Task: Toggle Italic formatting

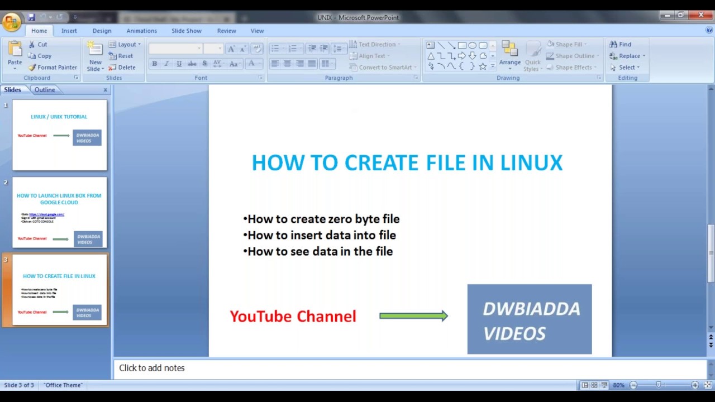Action: coord(166,64)
